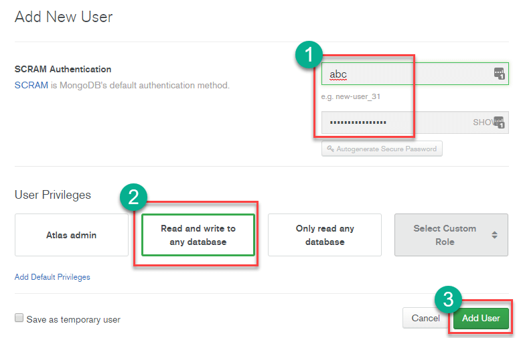Click the green number 2 annotation badge

point(134,196)
